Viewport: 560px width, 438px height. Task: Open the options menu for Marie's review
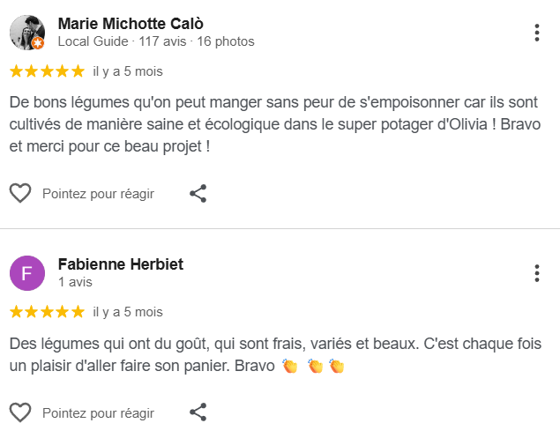537,33
